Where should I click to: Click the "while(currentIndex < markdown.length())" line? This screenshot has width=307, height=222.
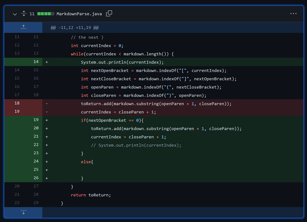point(122,54)
